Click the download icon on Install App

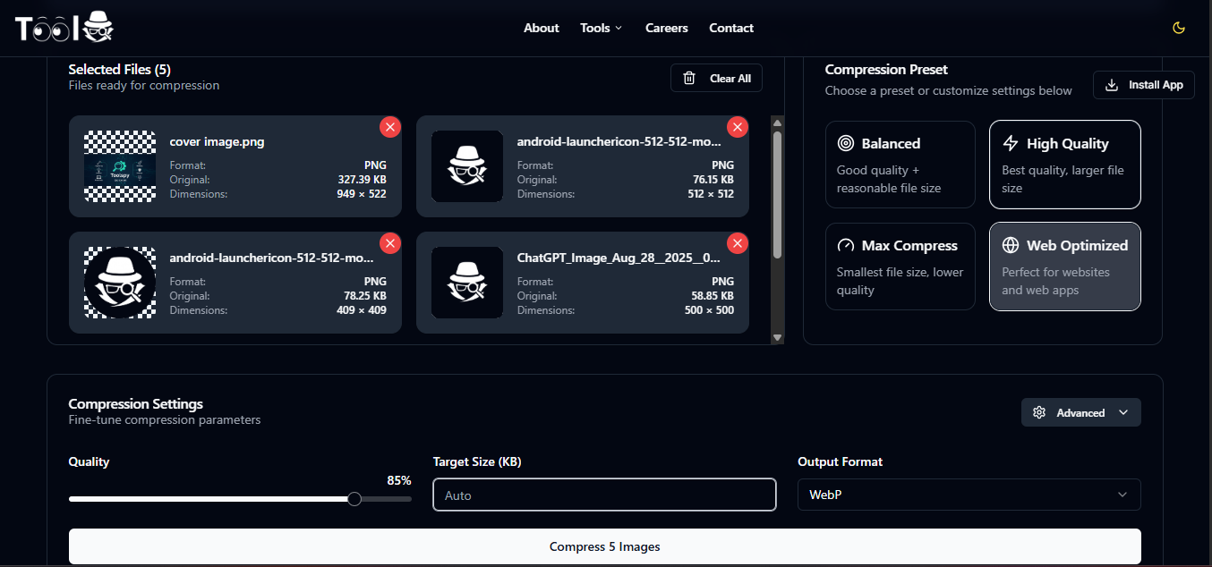[x=1111, y=85]
